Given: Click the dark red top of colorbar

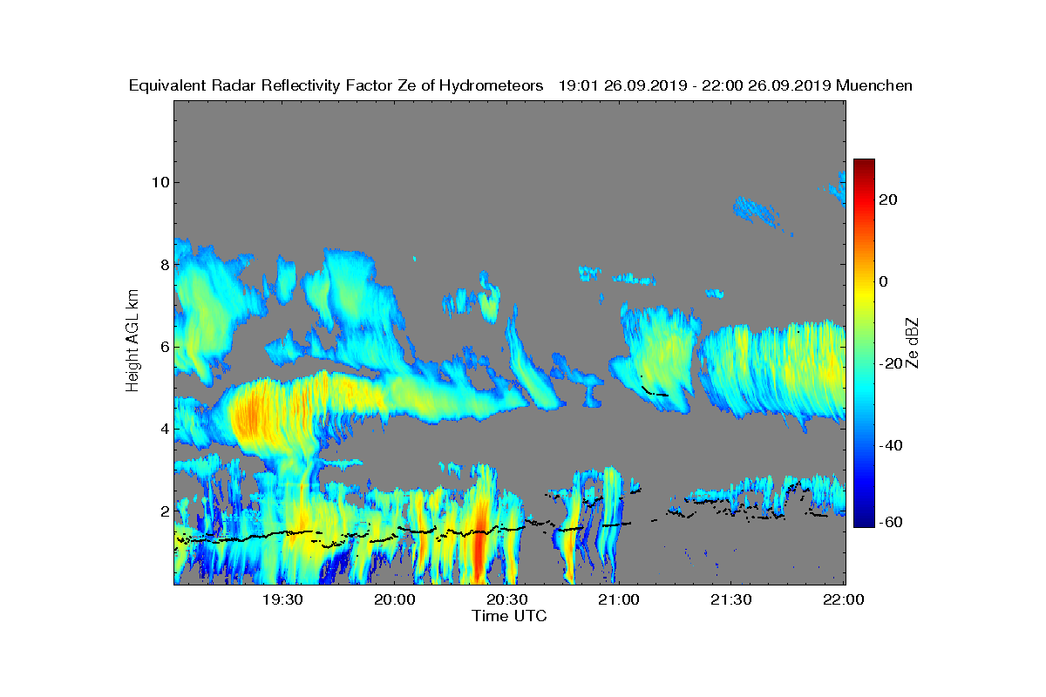Looking at the screenshot, I should (864, 165).
